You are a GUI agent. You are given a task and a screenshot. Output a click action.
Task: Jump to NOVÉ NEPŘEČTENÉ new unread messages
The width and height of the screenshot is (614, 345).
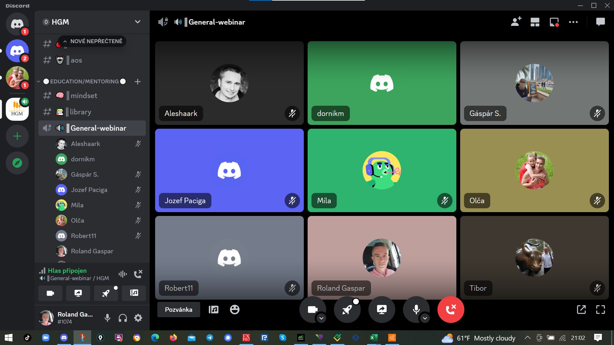coord(92,41)
